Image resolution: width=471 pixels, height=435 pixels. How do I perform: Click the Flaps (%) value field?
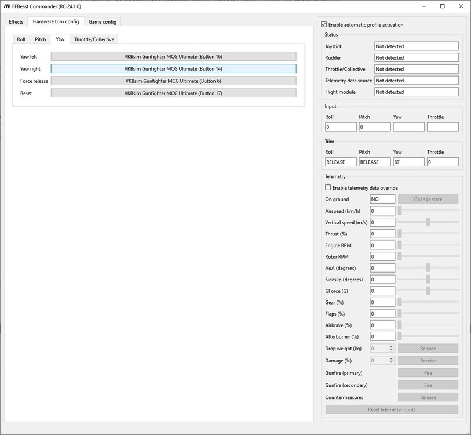pos(382,314)
